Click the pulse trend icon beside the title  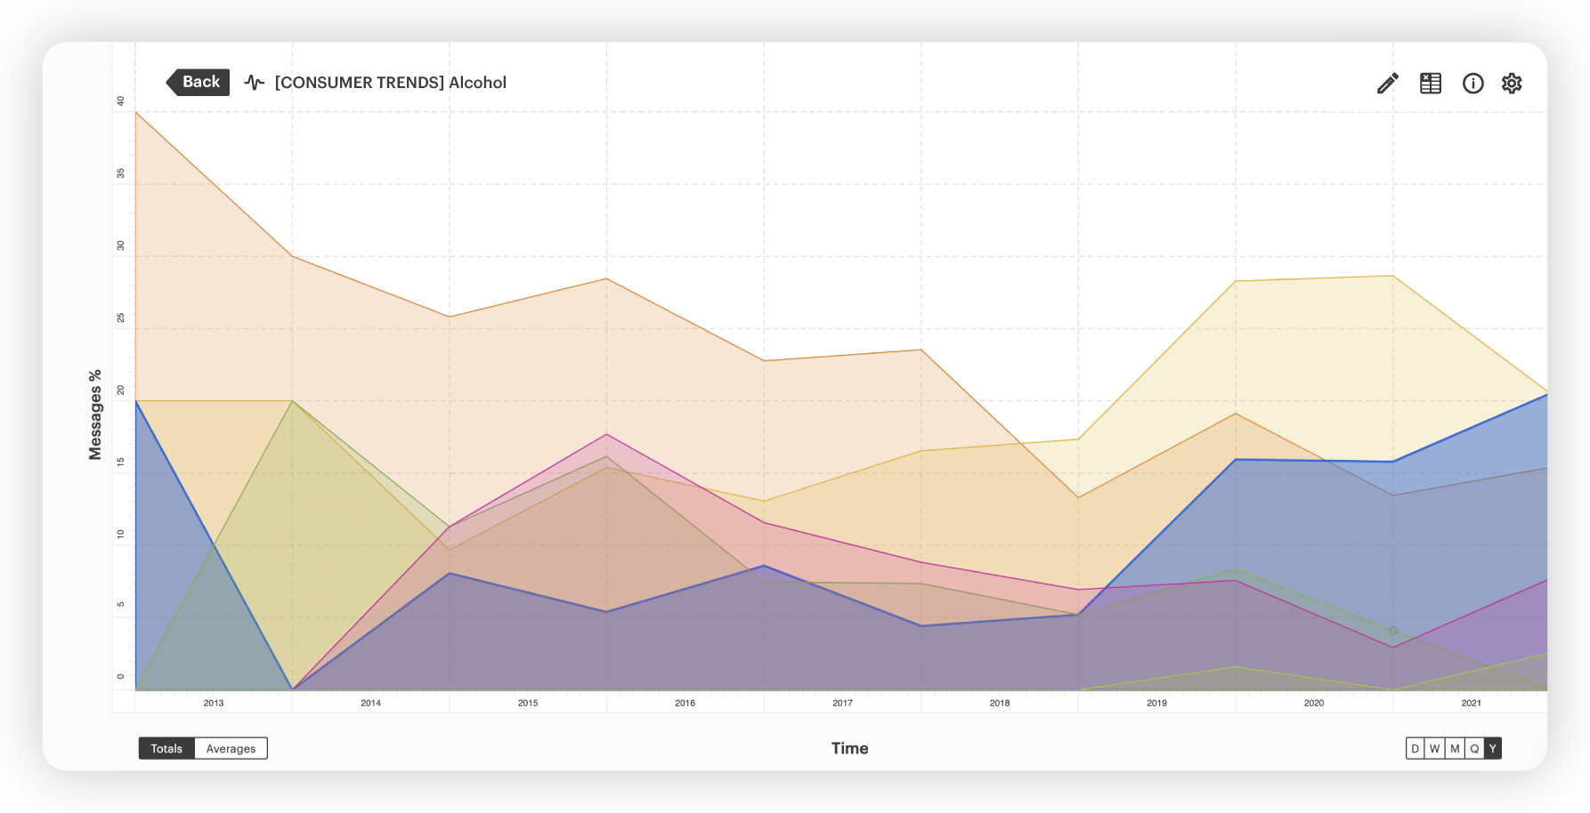[x=255, y=83]
